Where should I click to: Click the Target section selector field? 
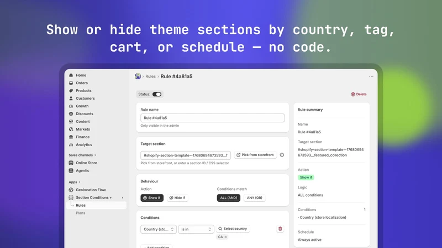coord(186,155)
